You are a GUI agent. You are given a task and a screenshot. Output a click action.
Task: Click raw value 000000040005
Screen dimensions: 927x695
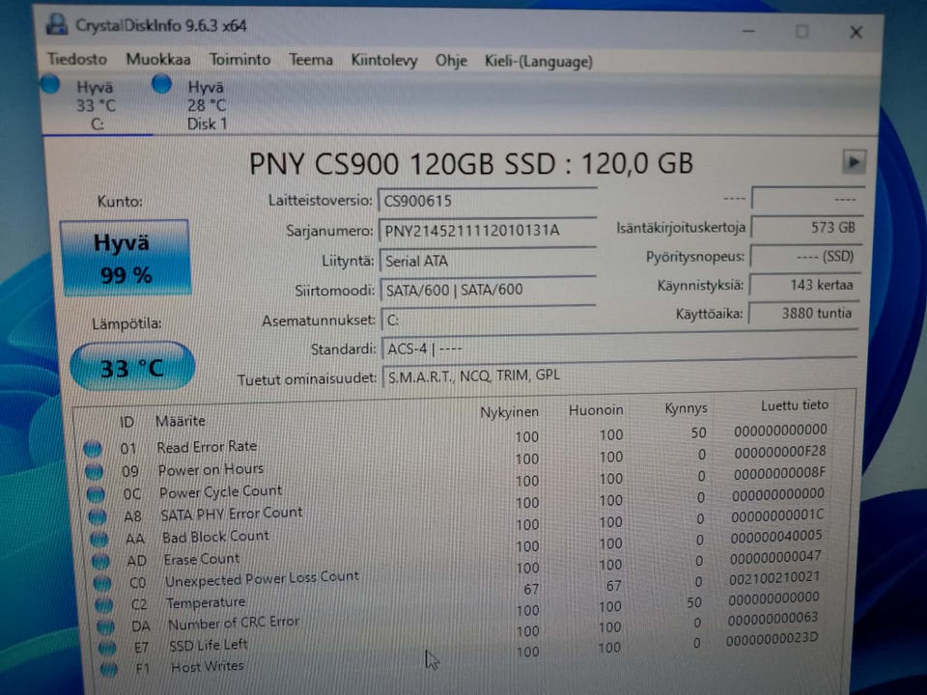click(776, 537)
